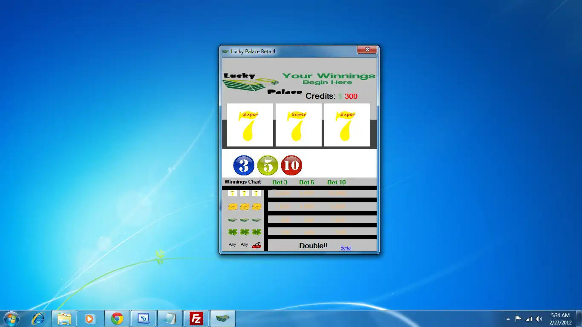This screenshot has height=327, width=582.
Task: Show hidden system tray icons
Action: coord(508,318)
